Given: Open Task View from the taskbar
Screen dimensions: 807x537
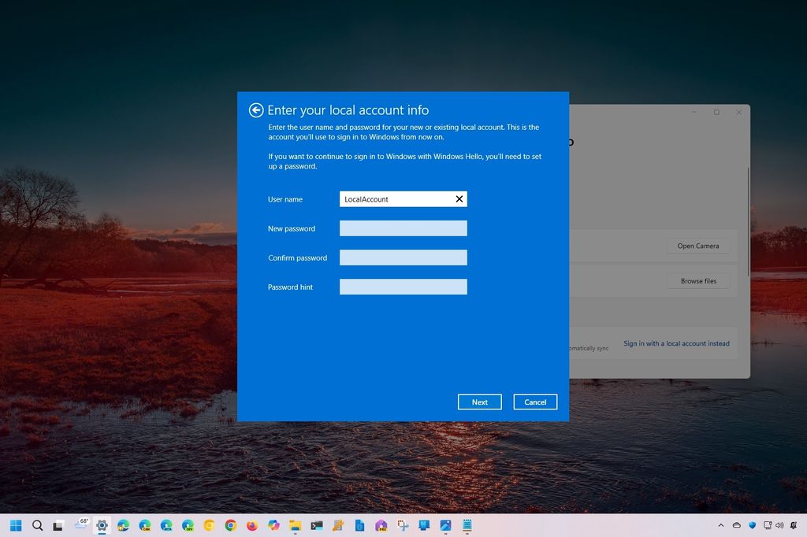Looking at the screenshot, I should (56, 524).
